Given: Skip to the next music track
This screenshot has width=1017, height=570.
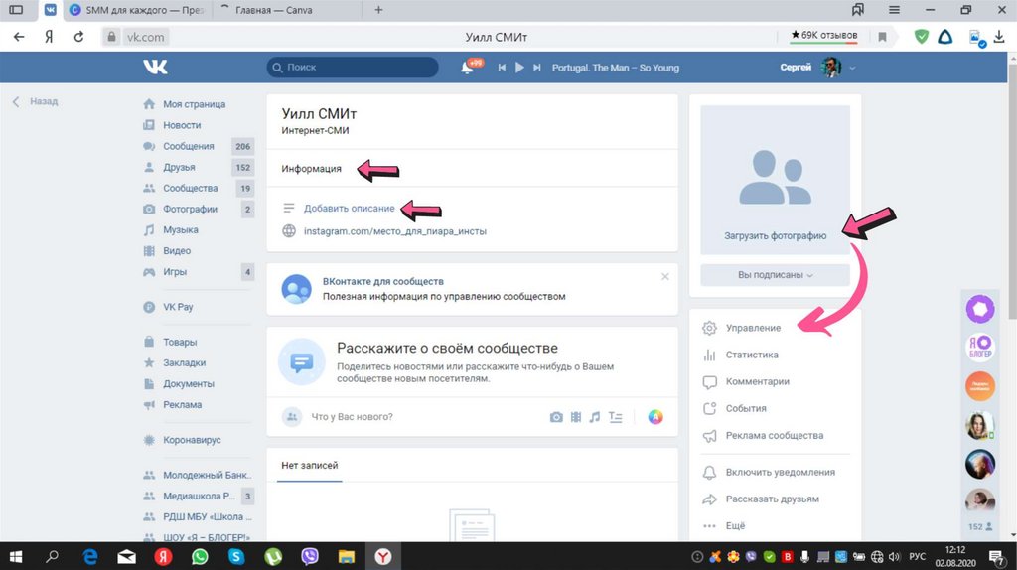Looking at the screenshot, I should pyautogui.click(x=537, y=68).
